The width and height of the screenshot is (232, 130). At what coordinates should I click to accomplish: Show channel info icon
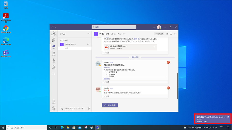[x=171, y=34]
